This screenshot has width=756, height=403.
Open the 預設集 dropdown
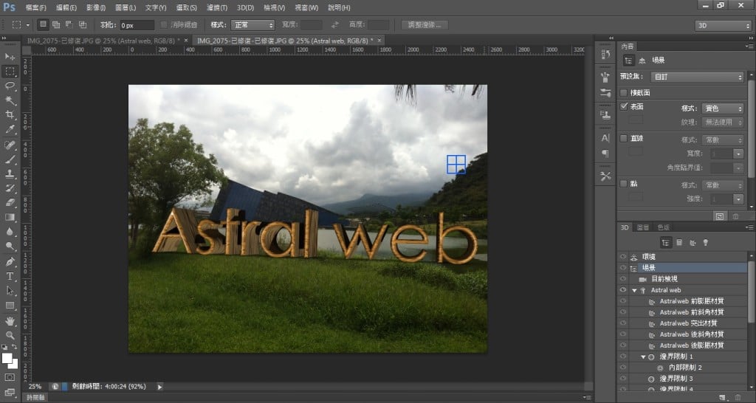pyautogui.click(x=698, y=77)
